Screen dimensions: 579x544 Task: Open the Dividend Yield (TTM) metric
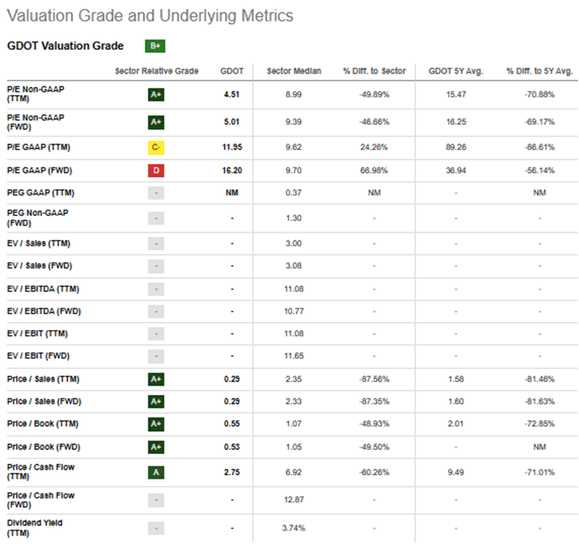point(34,528)
